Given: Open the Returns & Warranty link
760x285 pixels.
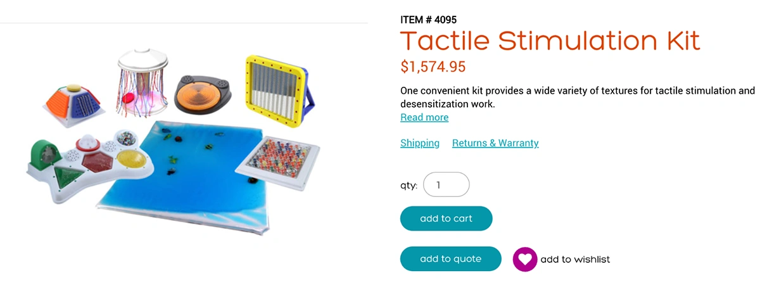Looking at the screenshot, I should (495, 143).
